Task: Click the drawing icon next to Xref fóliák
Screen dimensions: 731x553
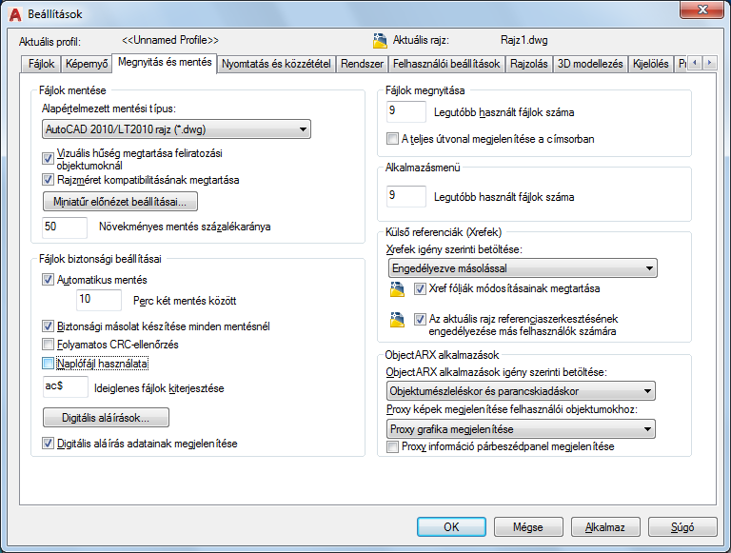Action: click(x=397, y=289)
